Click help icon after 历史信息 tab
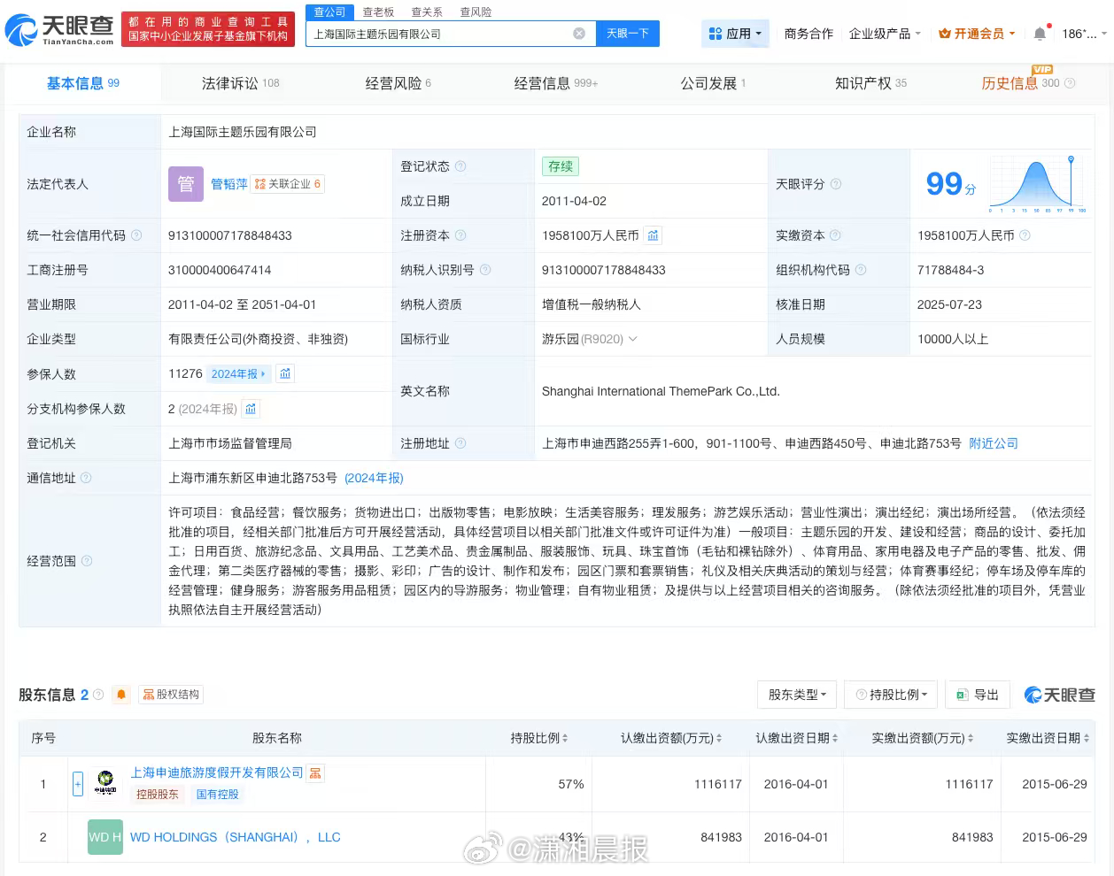Image resolution: width=1114 pixels, height=876 pixels. 1070,83
